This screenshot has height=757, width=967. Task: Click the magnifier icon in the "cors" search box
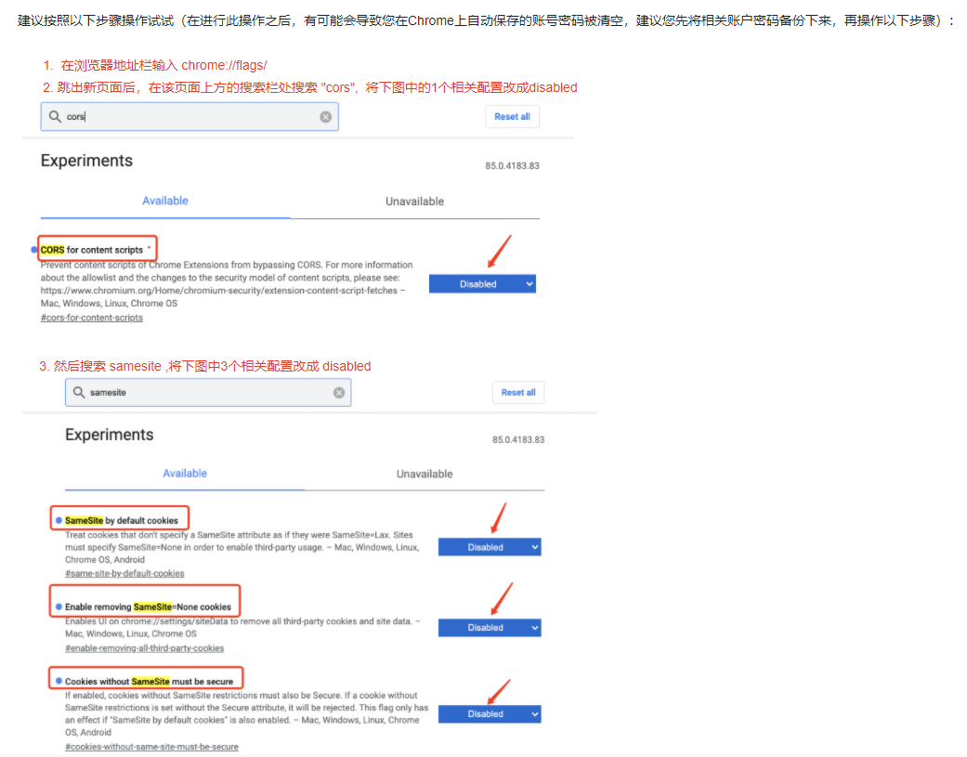click(55, 117)
